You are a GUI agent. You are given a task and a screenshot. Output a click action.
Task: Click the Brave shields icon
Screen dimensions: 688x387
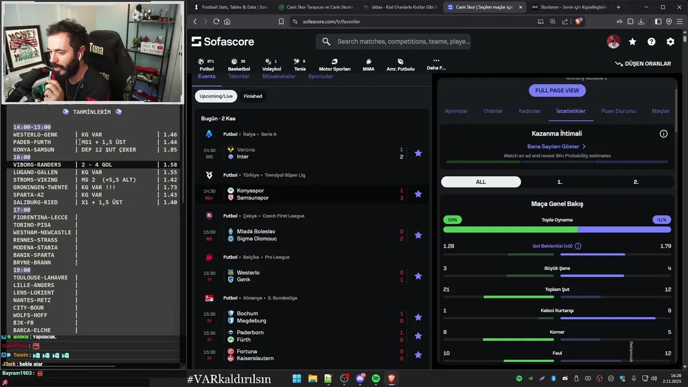(x=578, y=21)
